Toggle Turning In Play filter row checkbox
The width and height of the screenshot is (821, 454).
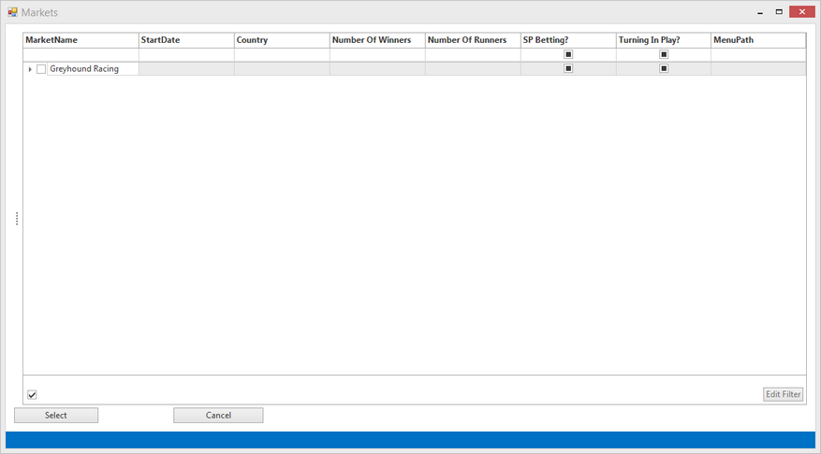pos(664,54)
